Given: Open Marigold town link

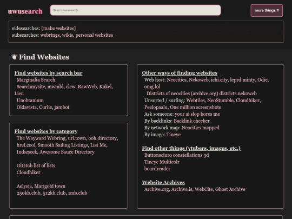Looking at the screenshot, I should pos(50,186).
